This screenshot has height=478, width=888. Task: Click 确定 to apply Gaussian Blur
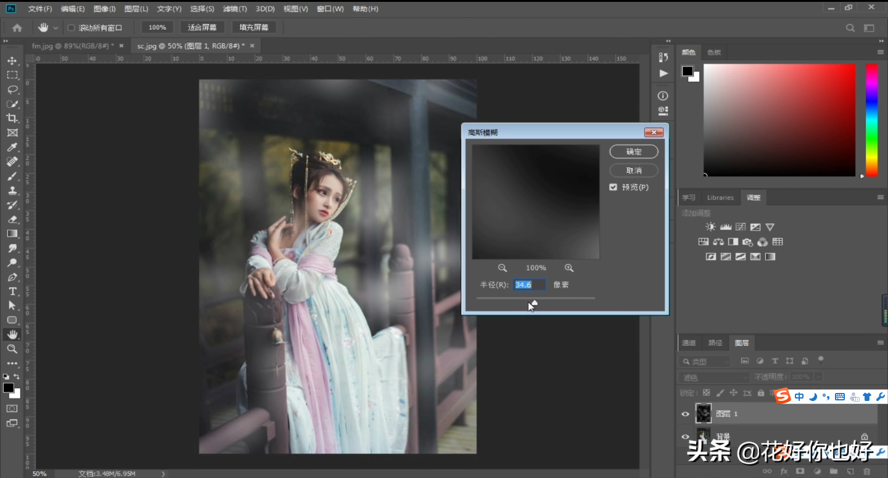click(633, 152)
